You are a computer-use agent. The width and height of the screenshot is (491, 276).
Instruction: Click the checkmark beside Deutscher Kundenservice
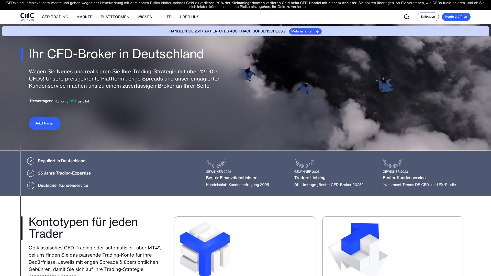pos(31,186)
